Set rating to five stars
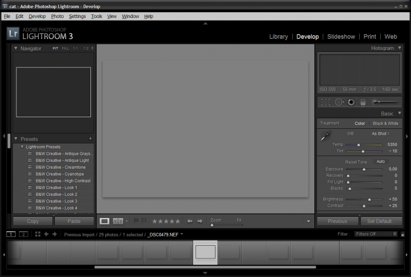Image resolution: width=411 pixels, height=277 pixels. pyautogui.click(x=178, y=221)
